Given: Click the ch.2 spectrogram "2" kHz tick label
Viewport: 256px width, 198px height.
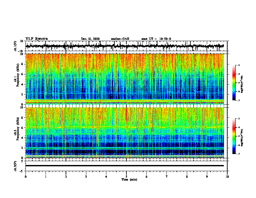Looking at the screenshot, I should (22, 148).
